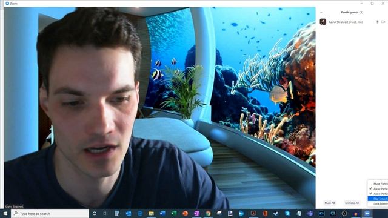Open Google Chrome from the taskbar

click(x=208, y=213)
